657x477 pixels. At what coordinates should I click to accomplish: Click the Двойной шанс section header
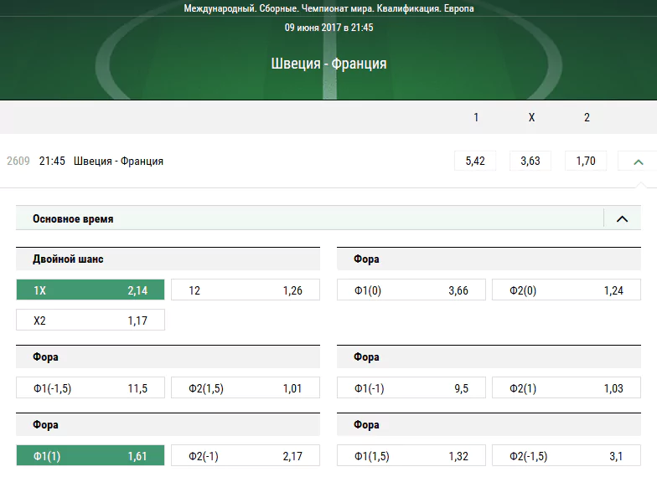pyautogui.click(x=168, y=259)
